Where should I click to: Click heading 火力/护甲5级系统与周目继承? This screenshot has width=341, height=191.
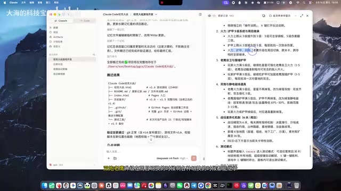[240, 31]
